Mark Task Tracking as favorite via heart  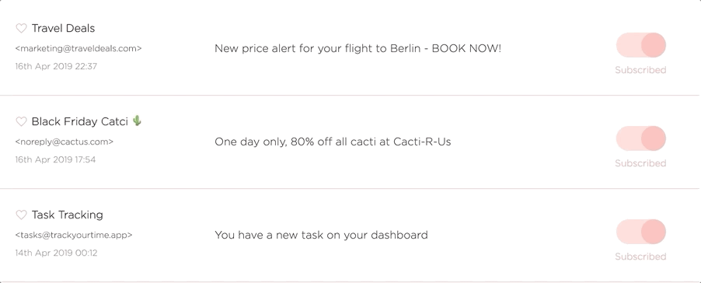[21, 215]
